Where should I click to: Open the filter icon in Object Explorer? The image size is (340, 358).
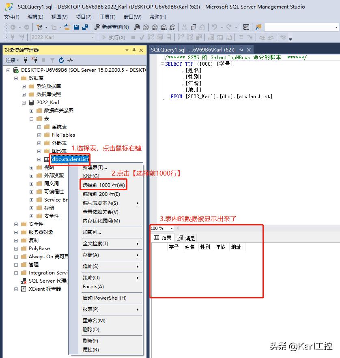(x=53, y=60)
